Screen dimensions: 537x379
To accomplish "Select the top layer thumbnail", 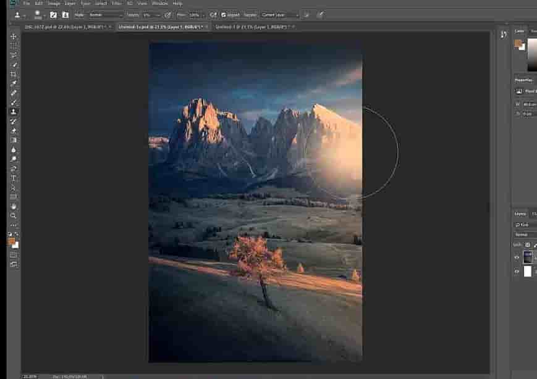I will click(x=528, y=257).
